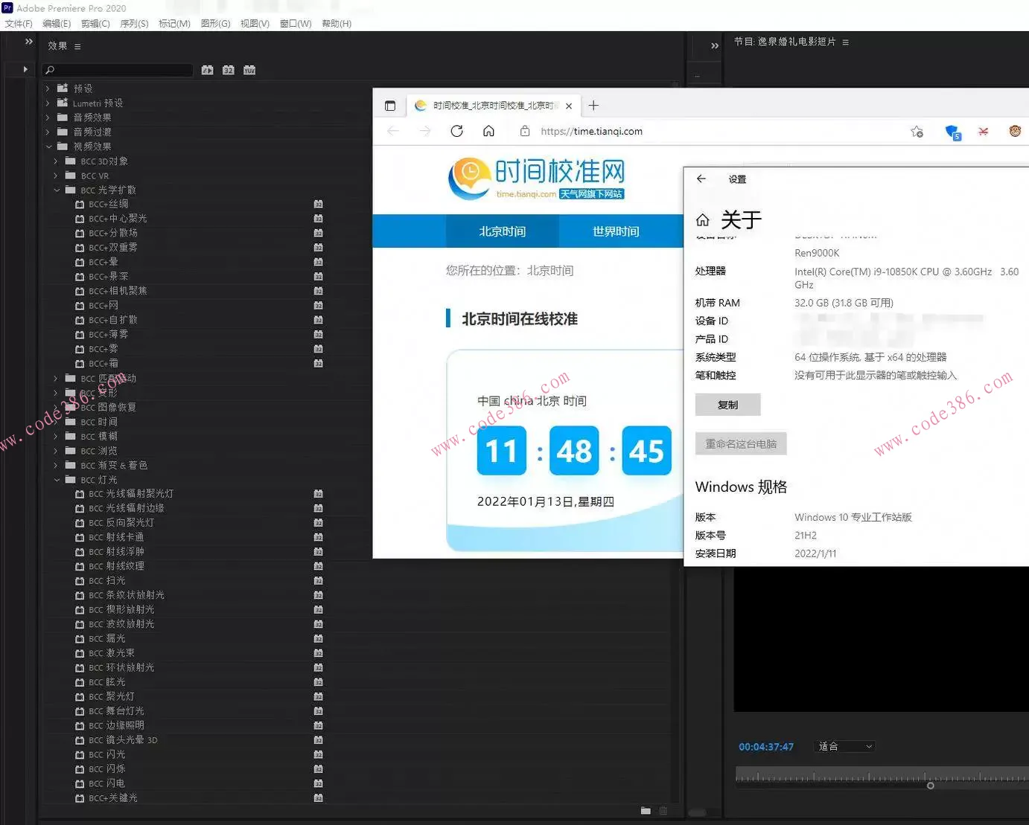Screen dimensions: 1029x825
Task: Open the 窗口(W) menu
Action: pos(296,24)
